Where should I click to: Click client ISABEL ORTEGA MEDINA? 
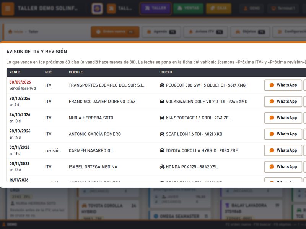pyautogui.click(x=93, y=167)
